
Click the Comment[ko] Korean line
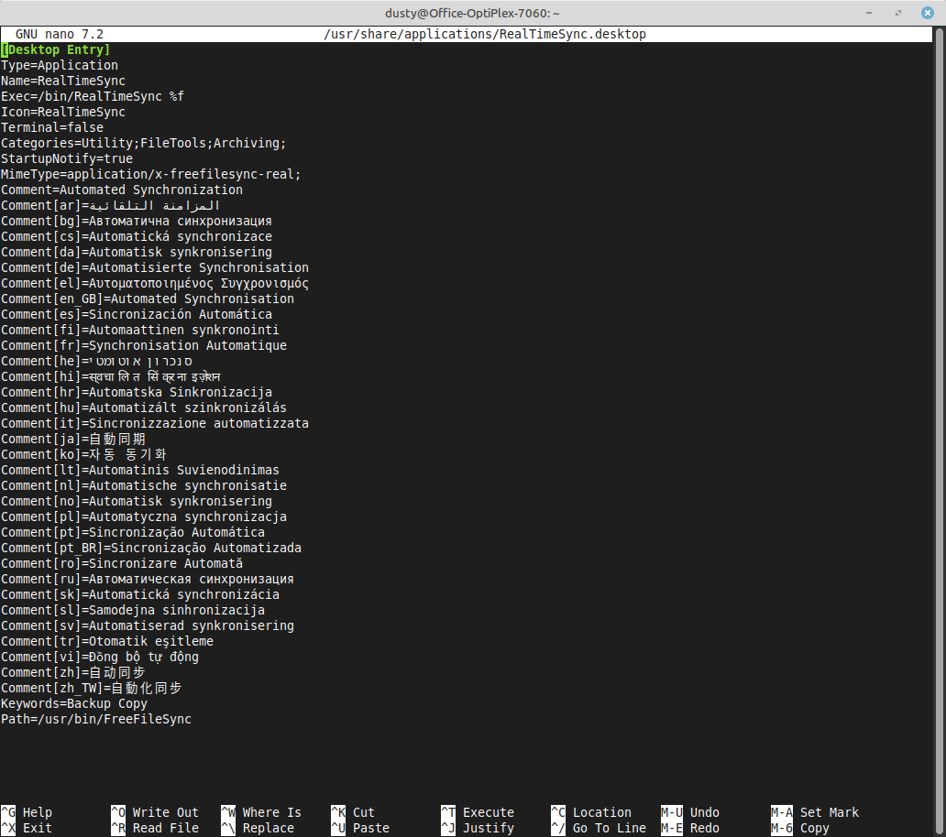[x=83, y=454]
